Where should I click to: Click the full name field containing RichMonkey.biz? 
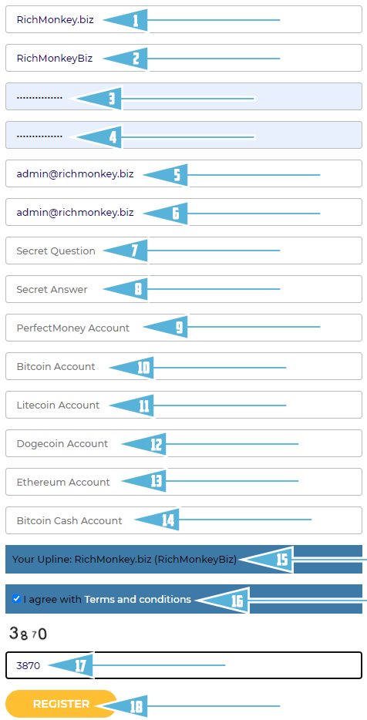[x=183, y=19]
